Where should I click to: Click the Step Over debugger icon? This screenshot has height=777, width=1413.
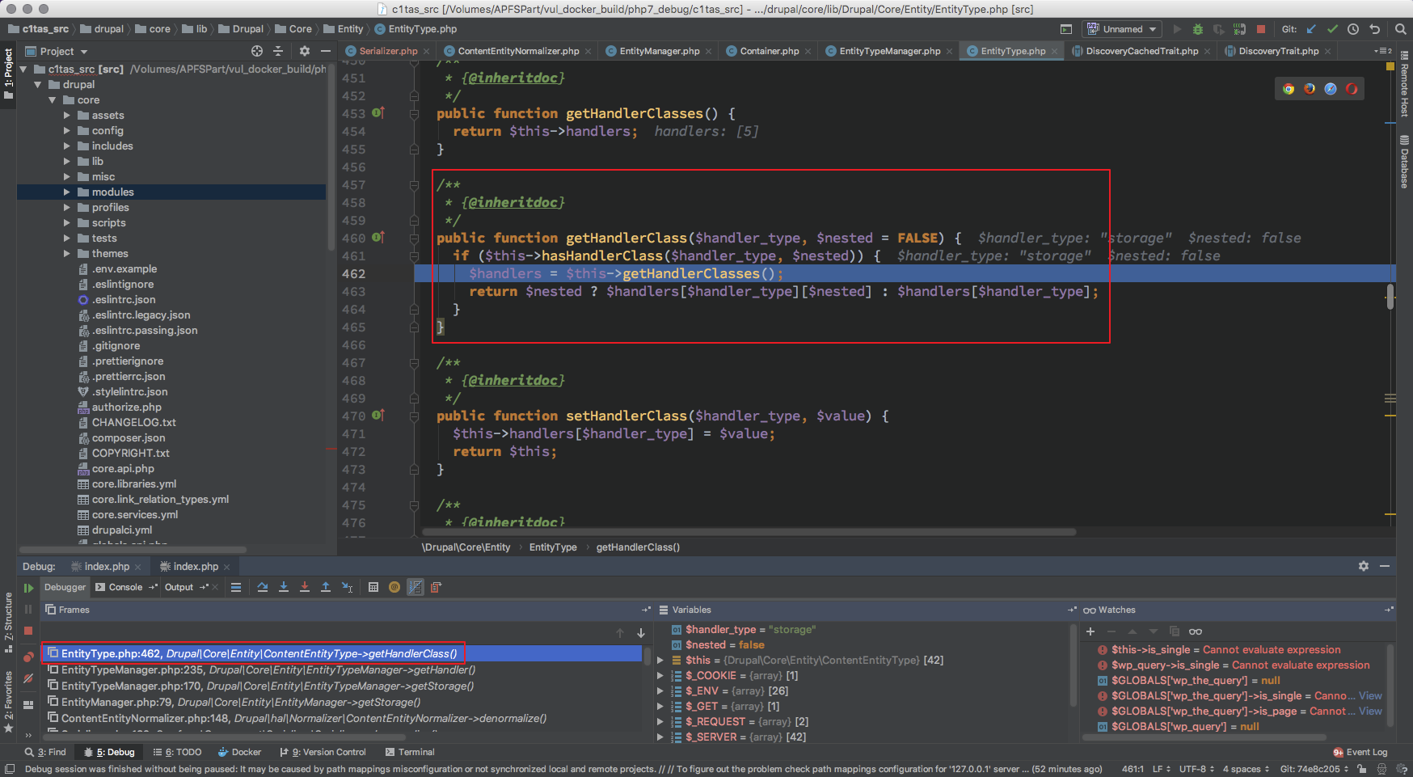point(263,588)
